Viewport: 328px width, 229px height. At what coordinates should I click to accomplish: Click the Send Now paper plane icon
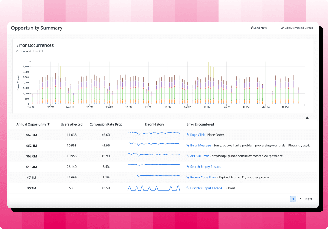point(251,28)
